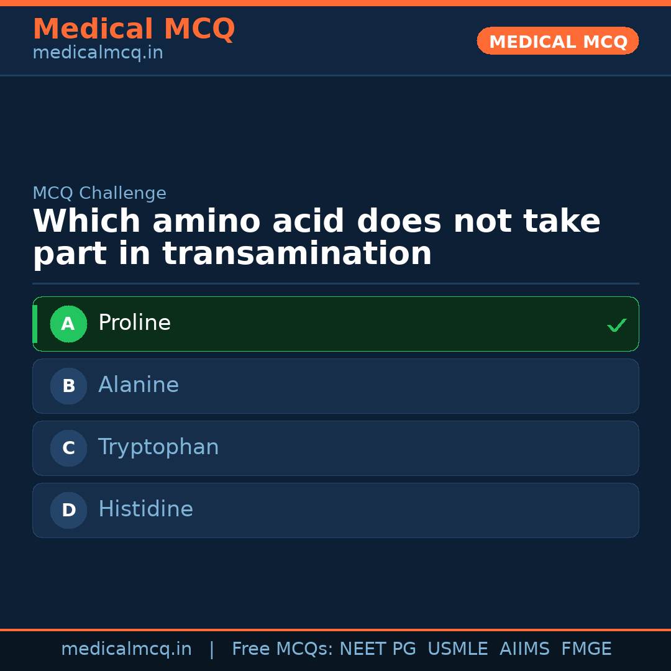The width and height of the screenshot is (671, 671).
Task: Select the Histidine option
Action: pos(145,509)
